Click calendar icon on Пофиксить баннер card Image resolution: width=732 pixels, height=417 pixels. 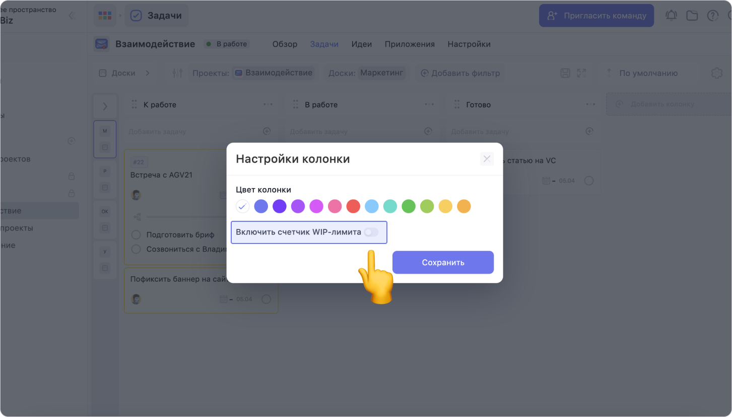click(224, 299)
